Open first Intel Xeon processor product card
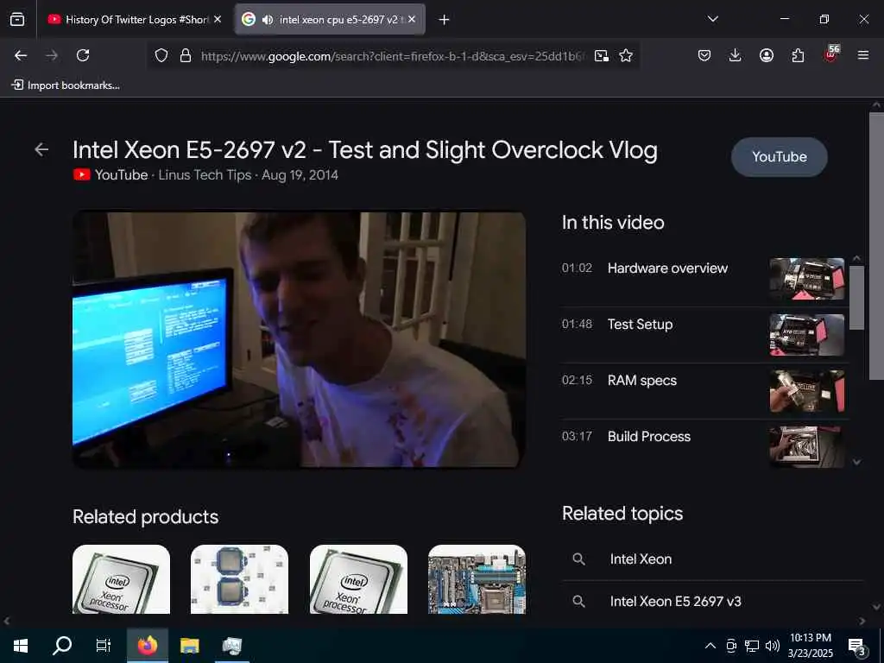Viewport: 884px width, 663px height. pyautogui.click(x=121, y=579)
